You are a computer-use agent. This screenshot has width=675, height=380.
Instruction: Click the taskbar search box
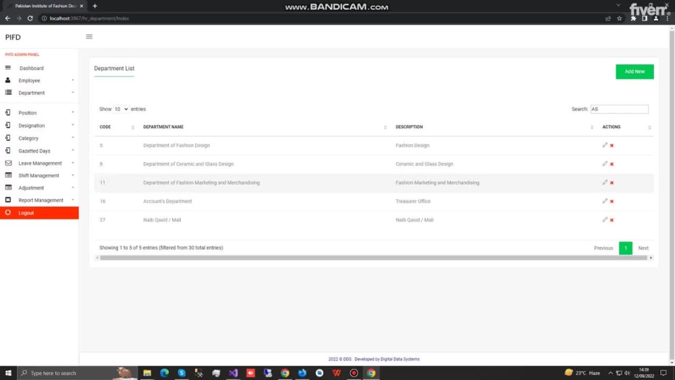[77, 373]
